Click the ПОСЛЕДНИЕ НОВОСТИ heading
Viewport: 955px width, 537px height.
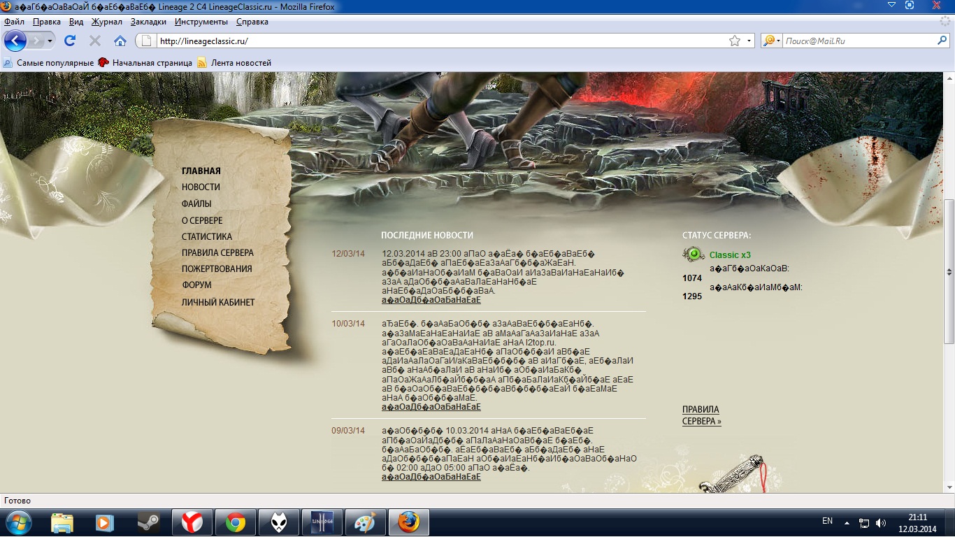[x=427, y=236]
